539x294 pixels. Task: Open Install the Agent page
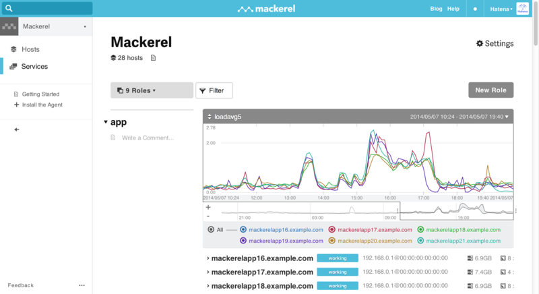42,105
